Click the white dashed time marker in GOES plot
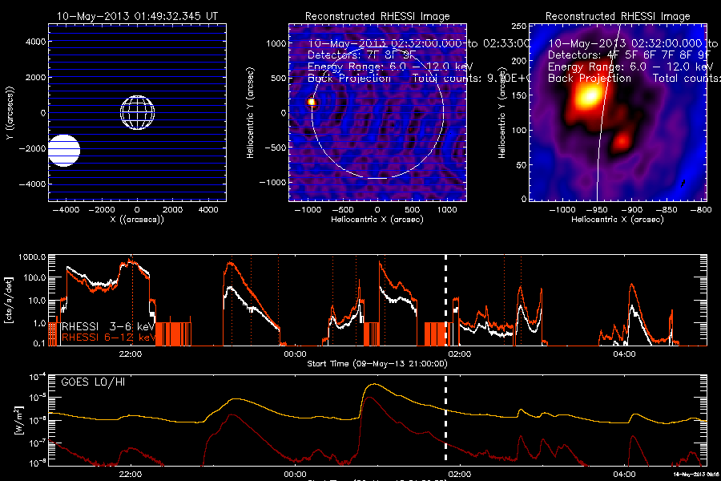The image size is (721, 481). 445,418
